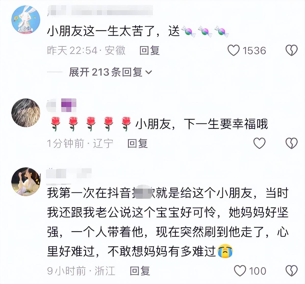Click the chevron next to 展开 213 条回复
Screen dimensions: 305x284
click(x=149, y=73)
